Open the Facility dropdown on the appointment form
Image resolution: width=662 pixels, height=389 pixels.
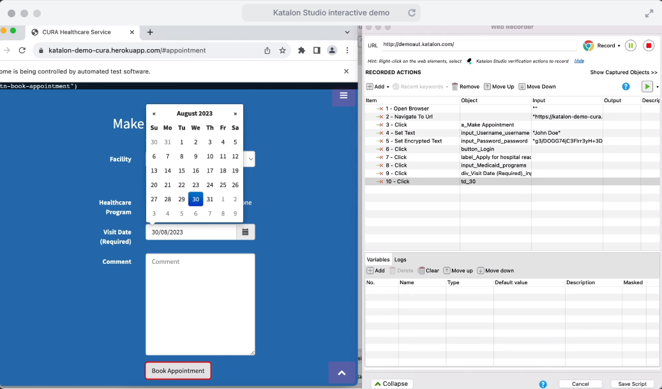tap(251, 159)
